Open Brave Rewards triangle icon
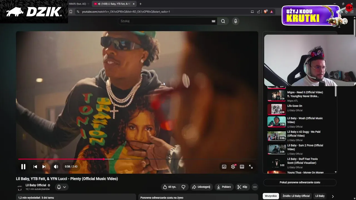The image size is (356, 200). [271, 12]
